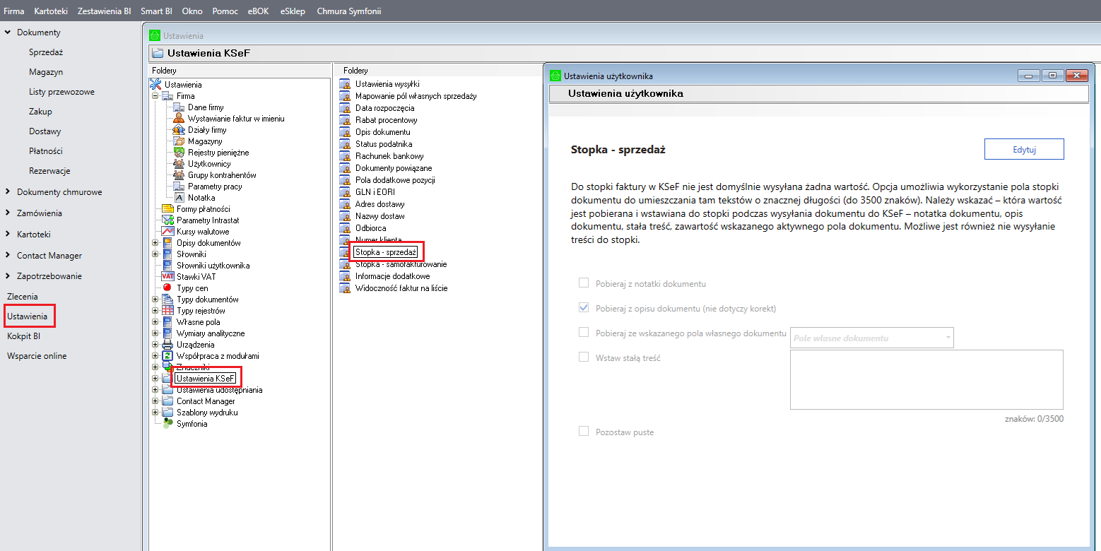Open Listy przewozowe in the sidebar
The image size is (1101, 551).
(x=61, y=92)
